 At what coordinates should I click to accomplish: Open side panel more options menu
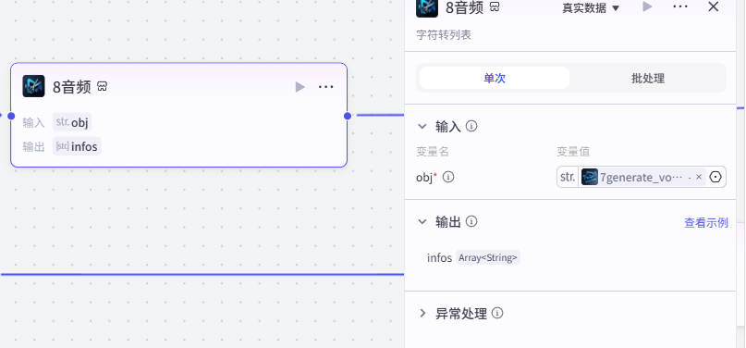tap(680, 6)
